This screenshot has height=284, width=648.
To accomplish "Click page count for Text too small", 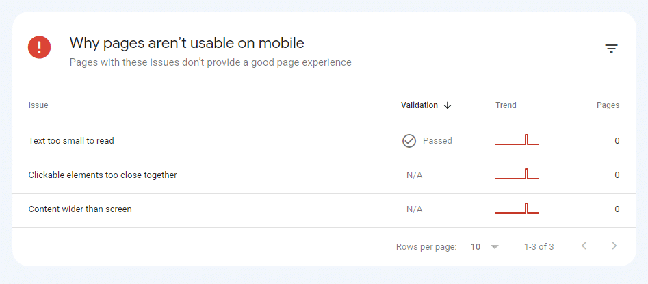I will (617, 141).
